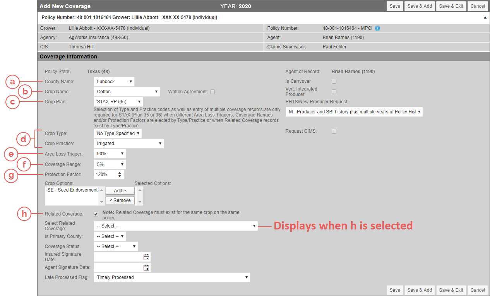
Task: Tick the Request CIMS checkbox
Action: point(334,131)
